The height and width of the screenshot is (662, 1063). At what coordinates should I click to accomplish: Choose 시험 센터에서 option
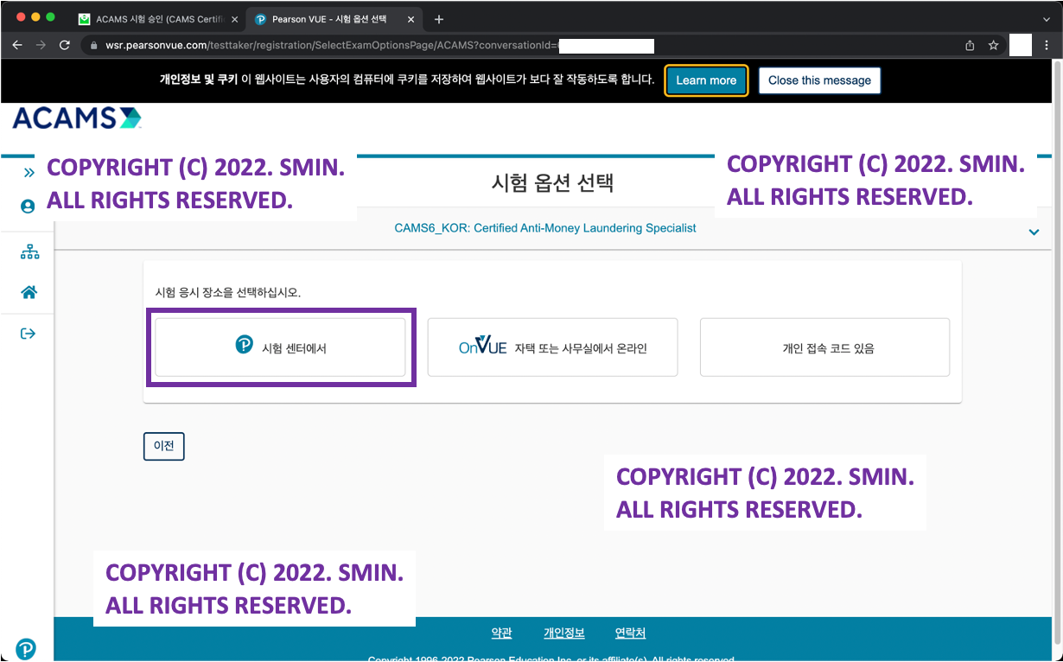coord(280,347)
